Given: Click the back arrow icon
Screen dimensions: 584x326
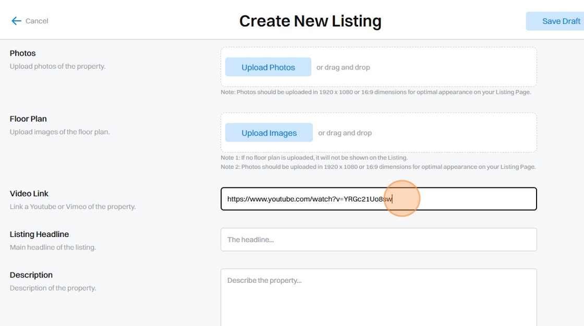Looking at the screenshot, I should coord(16,21).
